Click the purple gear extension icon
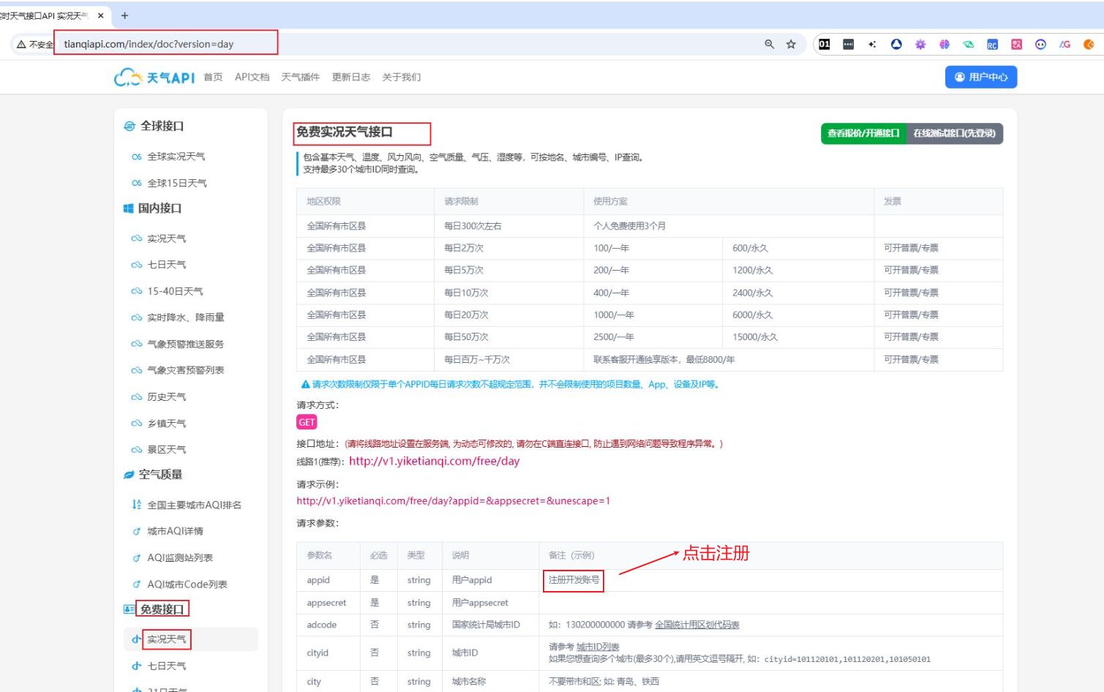Viewport: 1104px width, 692px height. [920, 45]
